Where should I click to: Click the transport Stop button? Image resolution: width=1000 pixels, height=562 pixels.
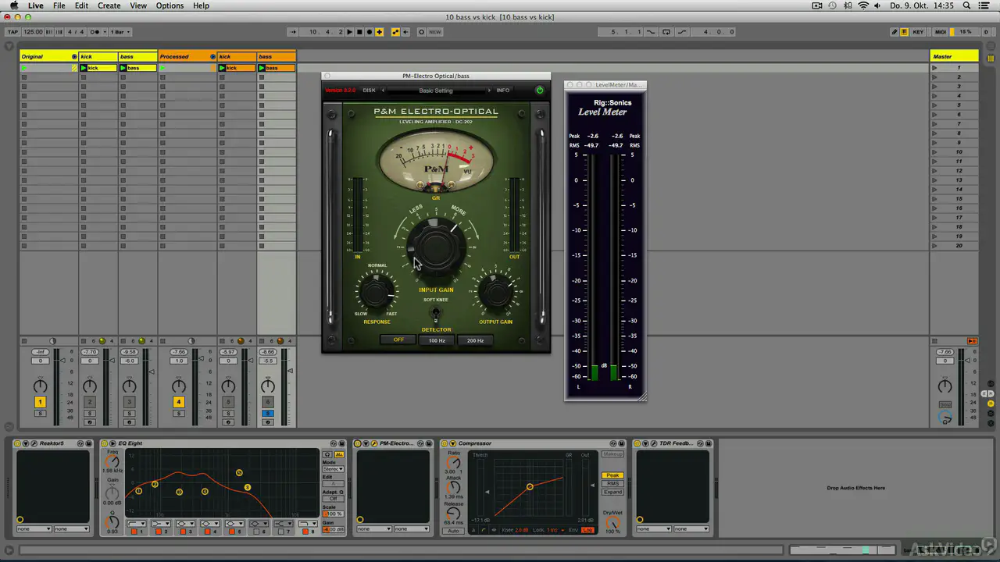point(359,32)
